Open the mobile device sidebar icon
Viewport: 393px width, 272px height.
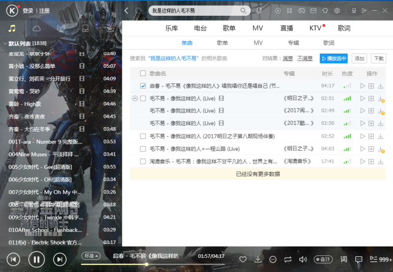85,28
